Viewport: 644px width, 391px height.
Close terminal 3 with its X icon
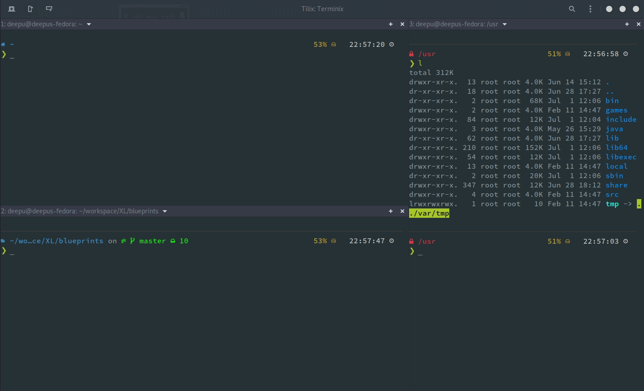pos(639,24)
